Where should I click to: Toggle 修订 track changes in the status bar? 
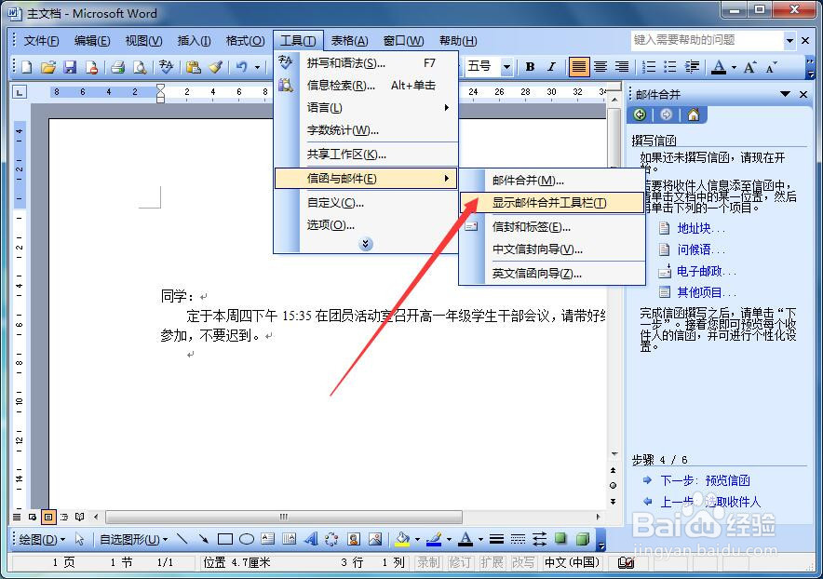[x=460, y=563]
